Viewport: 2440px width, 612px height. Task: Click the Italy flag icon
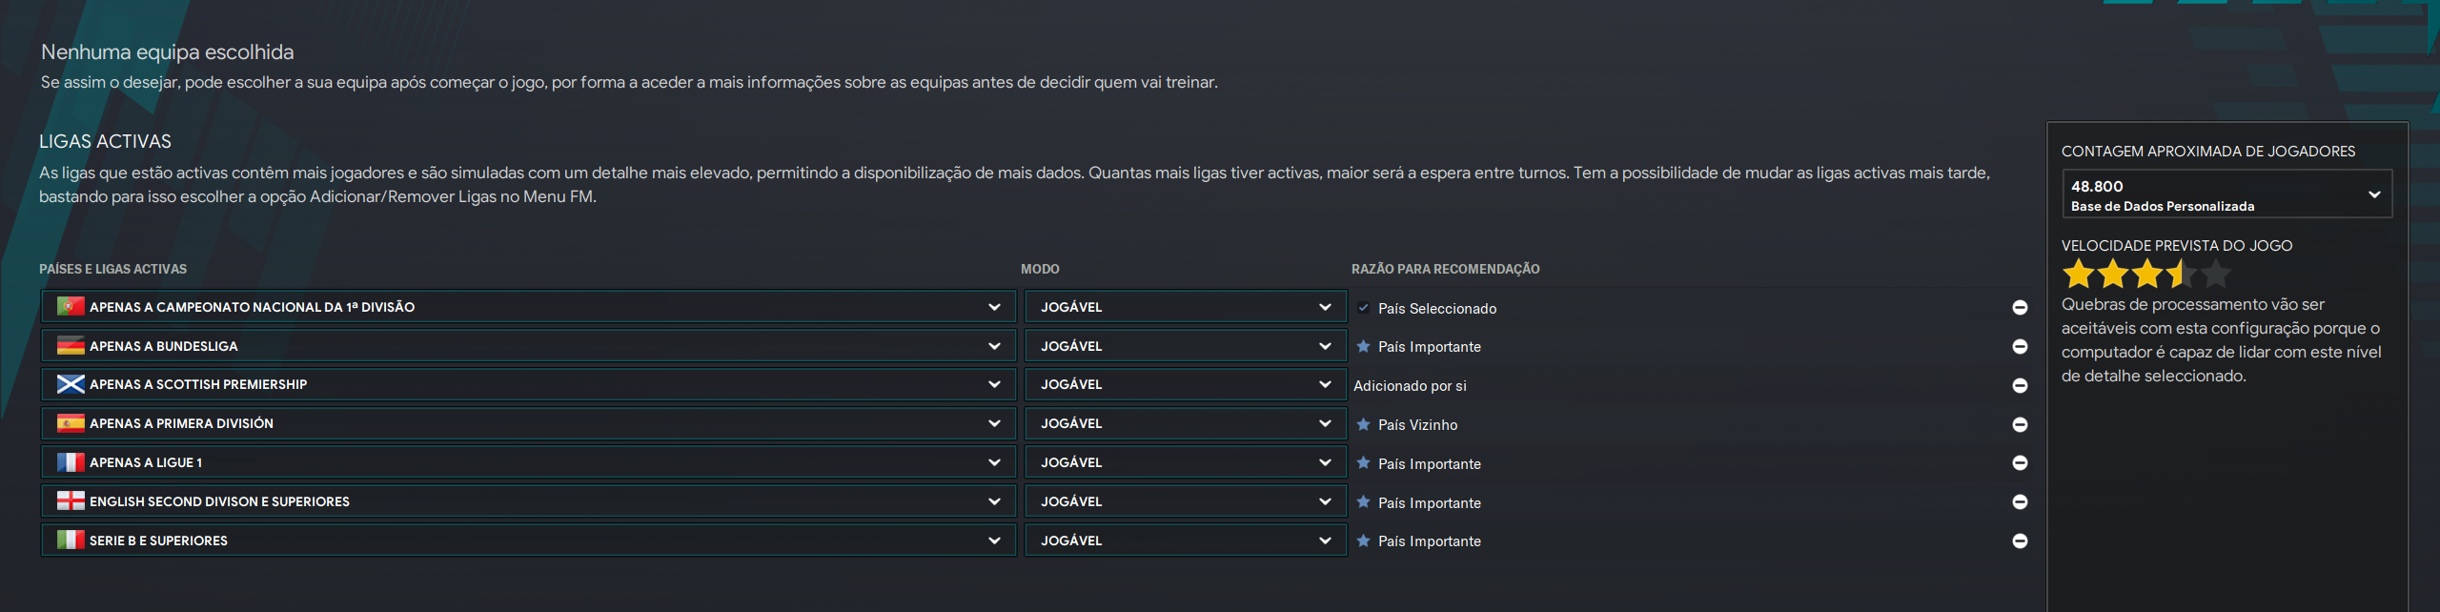pyautogui.click(x=71, y=540)
